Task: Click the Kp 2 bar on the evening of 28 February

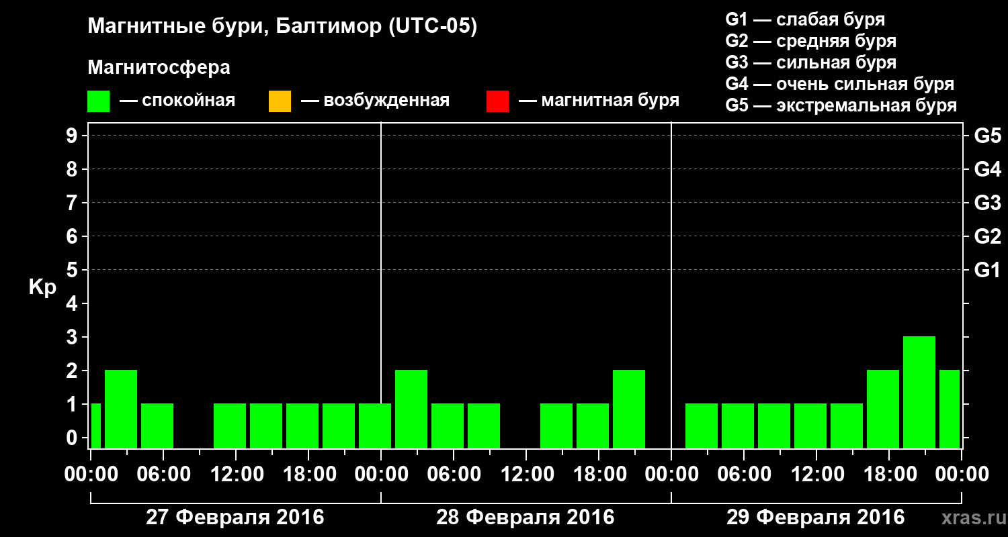Action: (629, 409)
